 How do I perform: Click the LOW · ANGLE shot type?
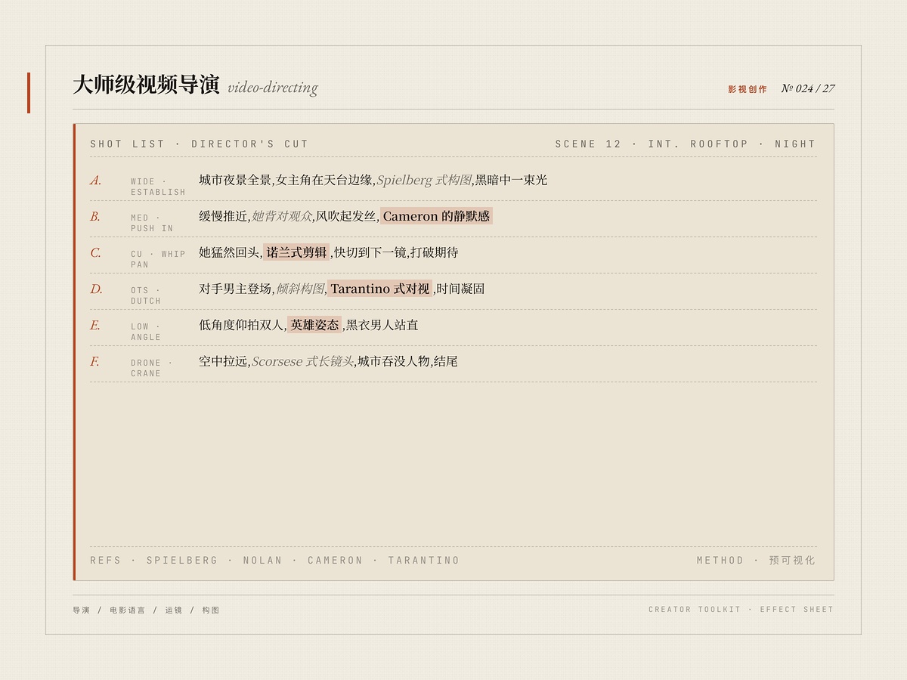coord(146,332)
